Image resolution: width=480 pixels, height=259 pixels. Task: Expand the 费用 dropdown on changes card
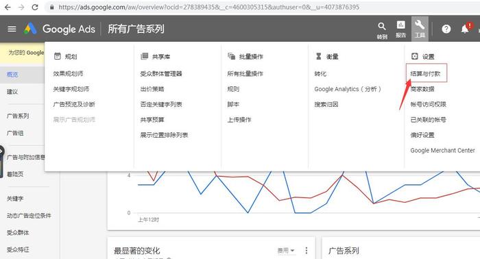tap(286, 251)
